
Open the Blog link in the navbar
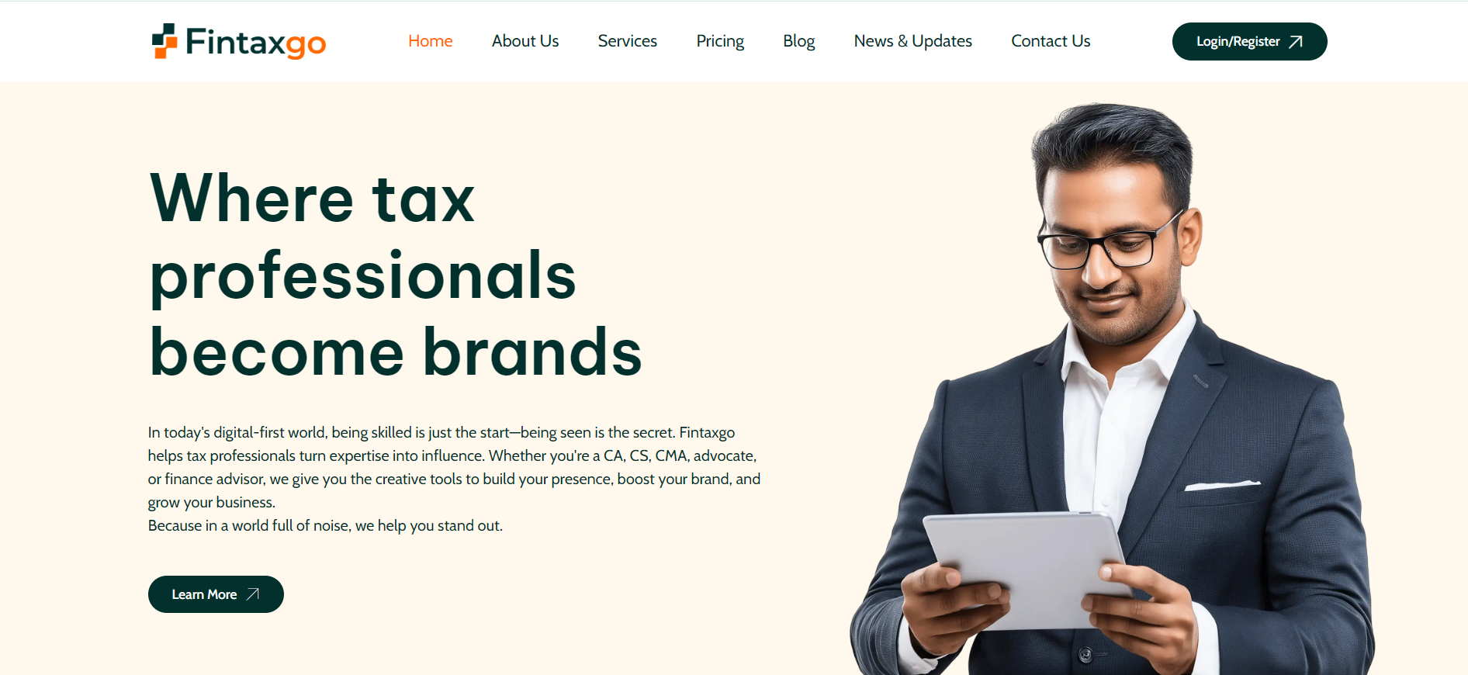click(799, 41)
